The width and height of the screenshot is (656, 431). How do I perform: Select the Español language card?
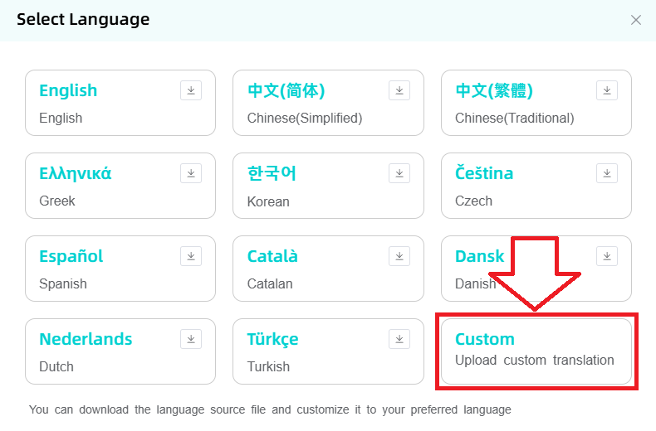[100, 269]
